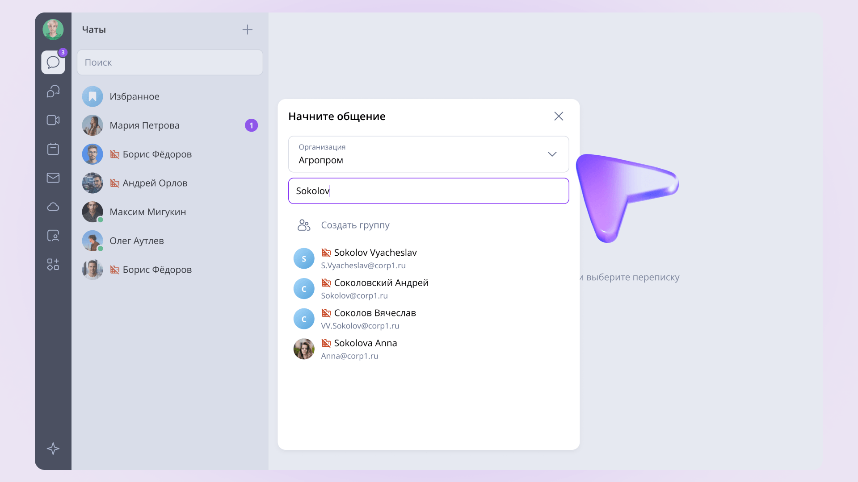This screenshot has height=482, width=858.
Task: Focus the Sokolov search input in dialog
Action: pyautogui.click(x=429, y=191)
